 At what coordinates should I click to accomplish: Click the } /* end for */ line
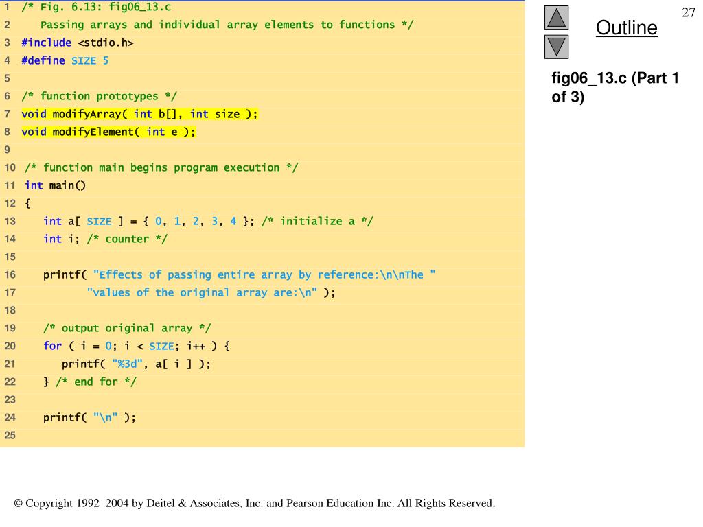pos(90,382)
